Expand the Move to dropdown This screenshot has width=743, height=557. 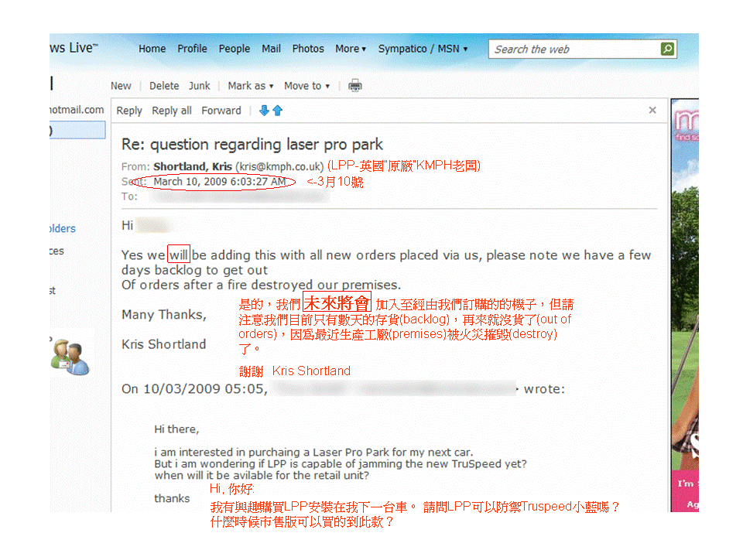tap(306, 86)
